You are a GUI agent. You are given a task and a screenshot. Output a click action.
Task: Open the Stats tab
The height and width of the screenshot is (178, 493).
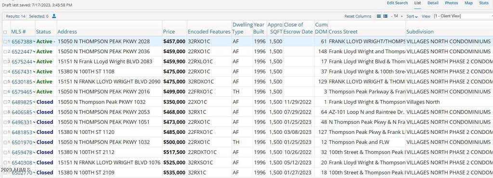pyautogui.click(x=484, y=3)
